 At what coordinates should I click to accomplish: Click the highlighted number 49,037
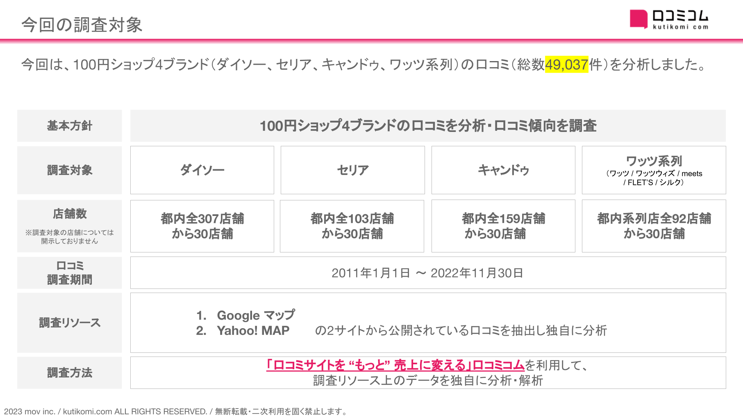566,64
